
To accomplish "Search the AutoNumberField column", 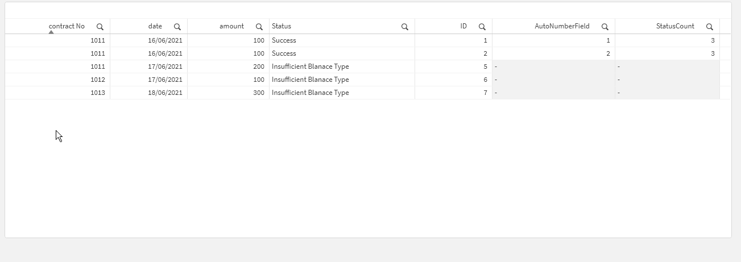I will click(605, 27).
